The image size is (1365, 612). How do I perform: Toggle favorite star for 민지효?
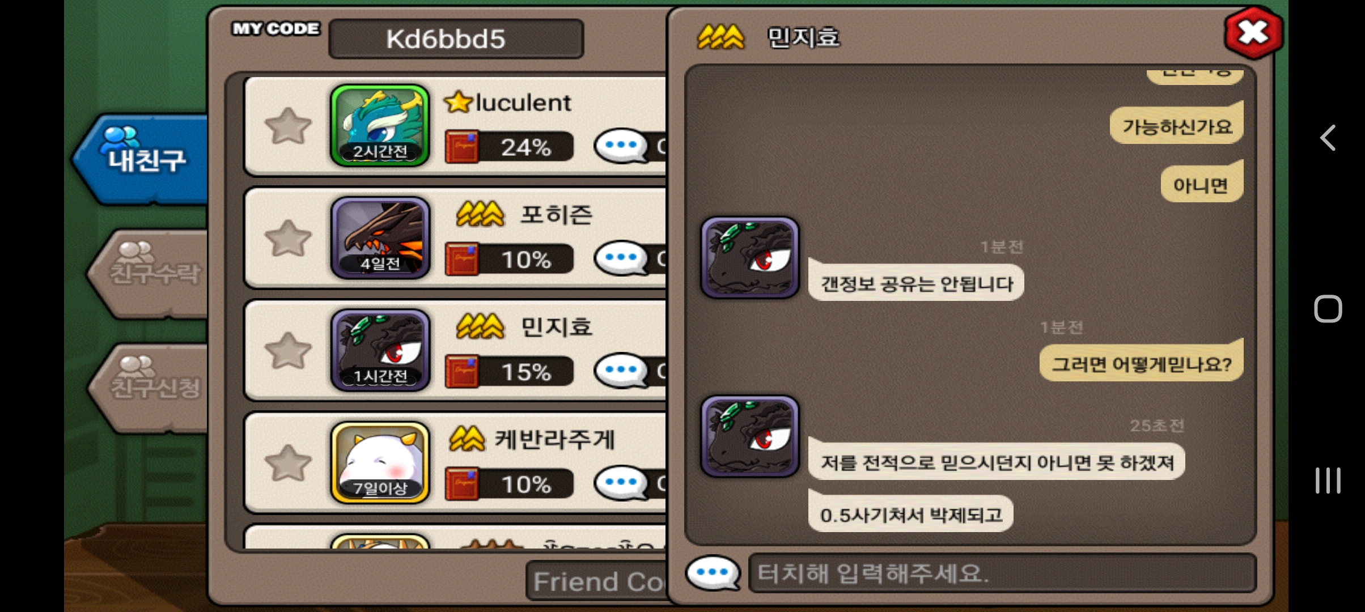[288, 350]
